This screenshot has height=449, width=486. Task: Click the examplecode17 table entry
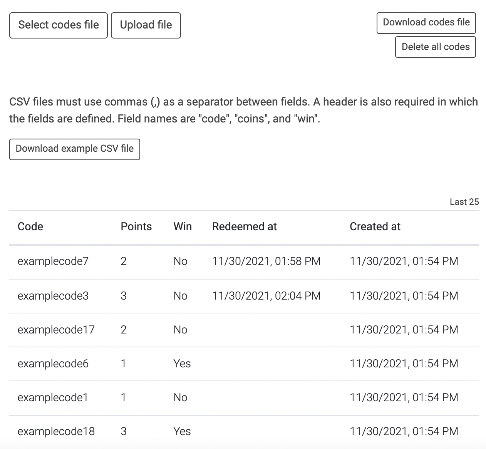click(56, 330)
